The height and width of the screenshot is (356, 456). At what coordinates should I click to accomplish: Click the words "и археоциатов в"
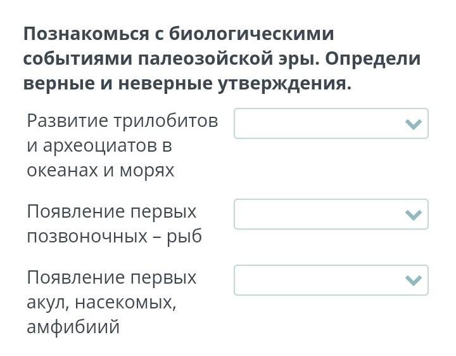(99, 145)
